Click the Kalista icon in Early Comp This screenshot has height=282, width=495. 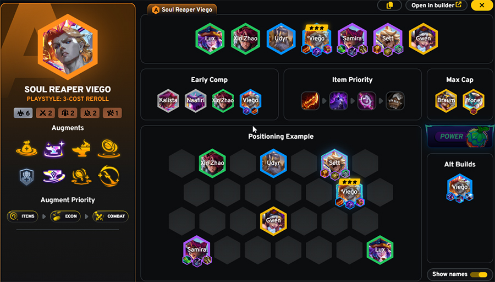pyautogui.click(x=168, y=101)
